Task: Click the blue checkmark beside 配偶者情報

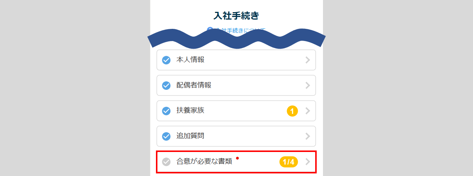Action: (x=166, y=85)
